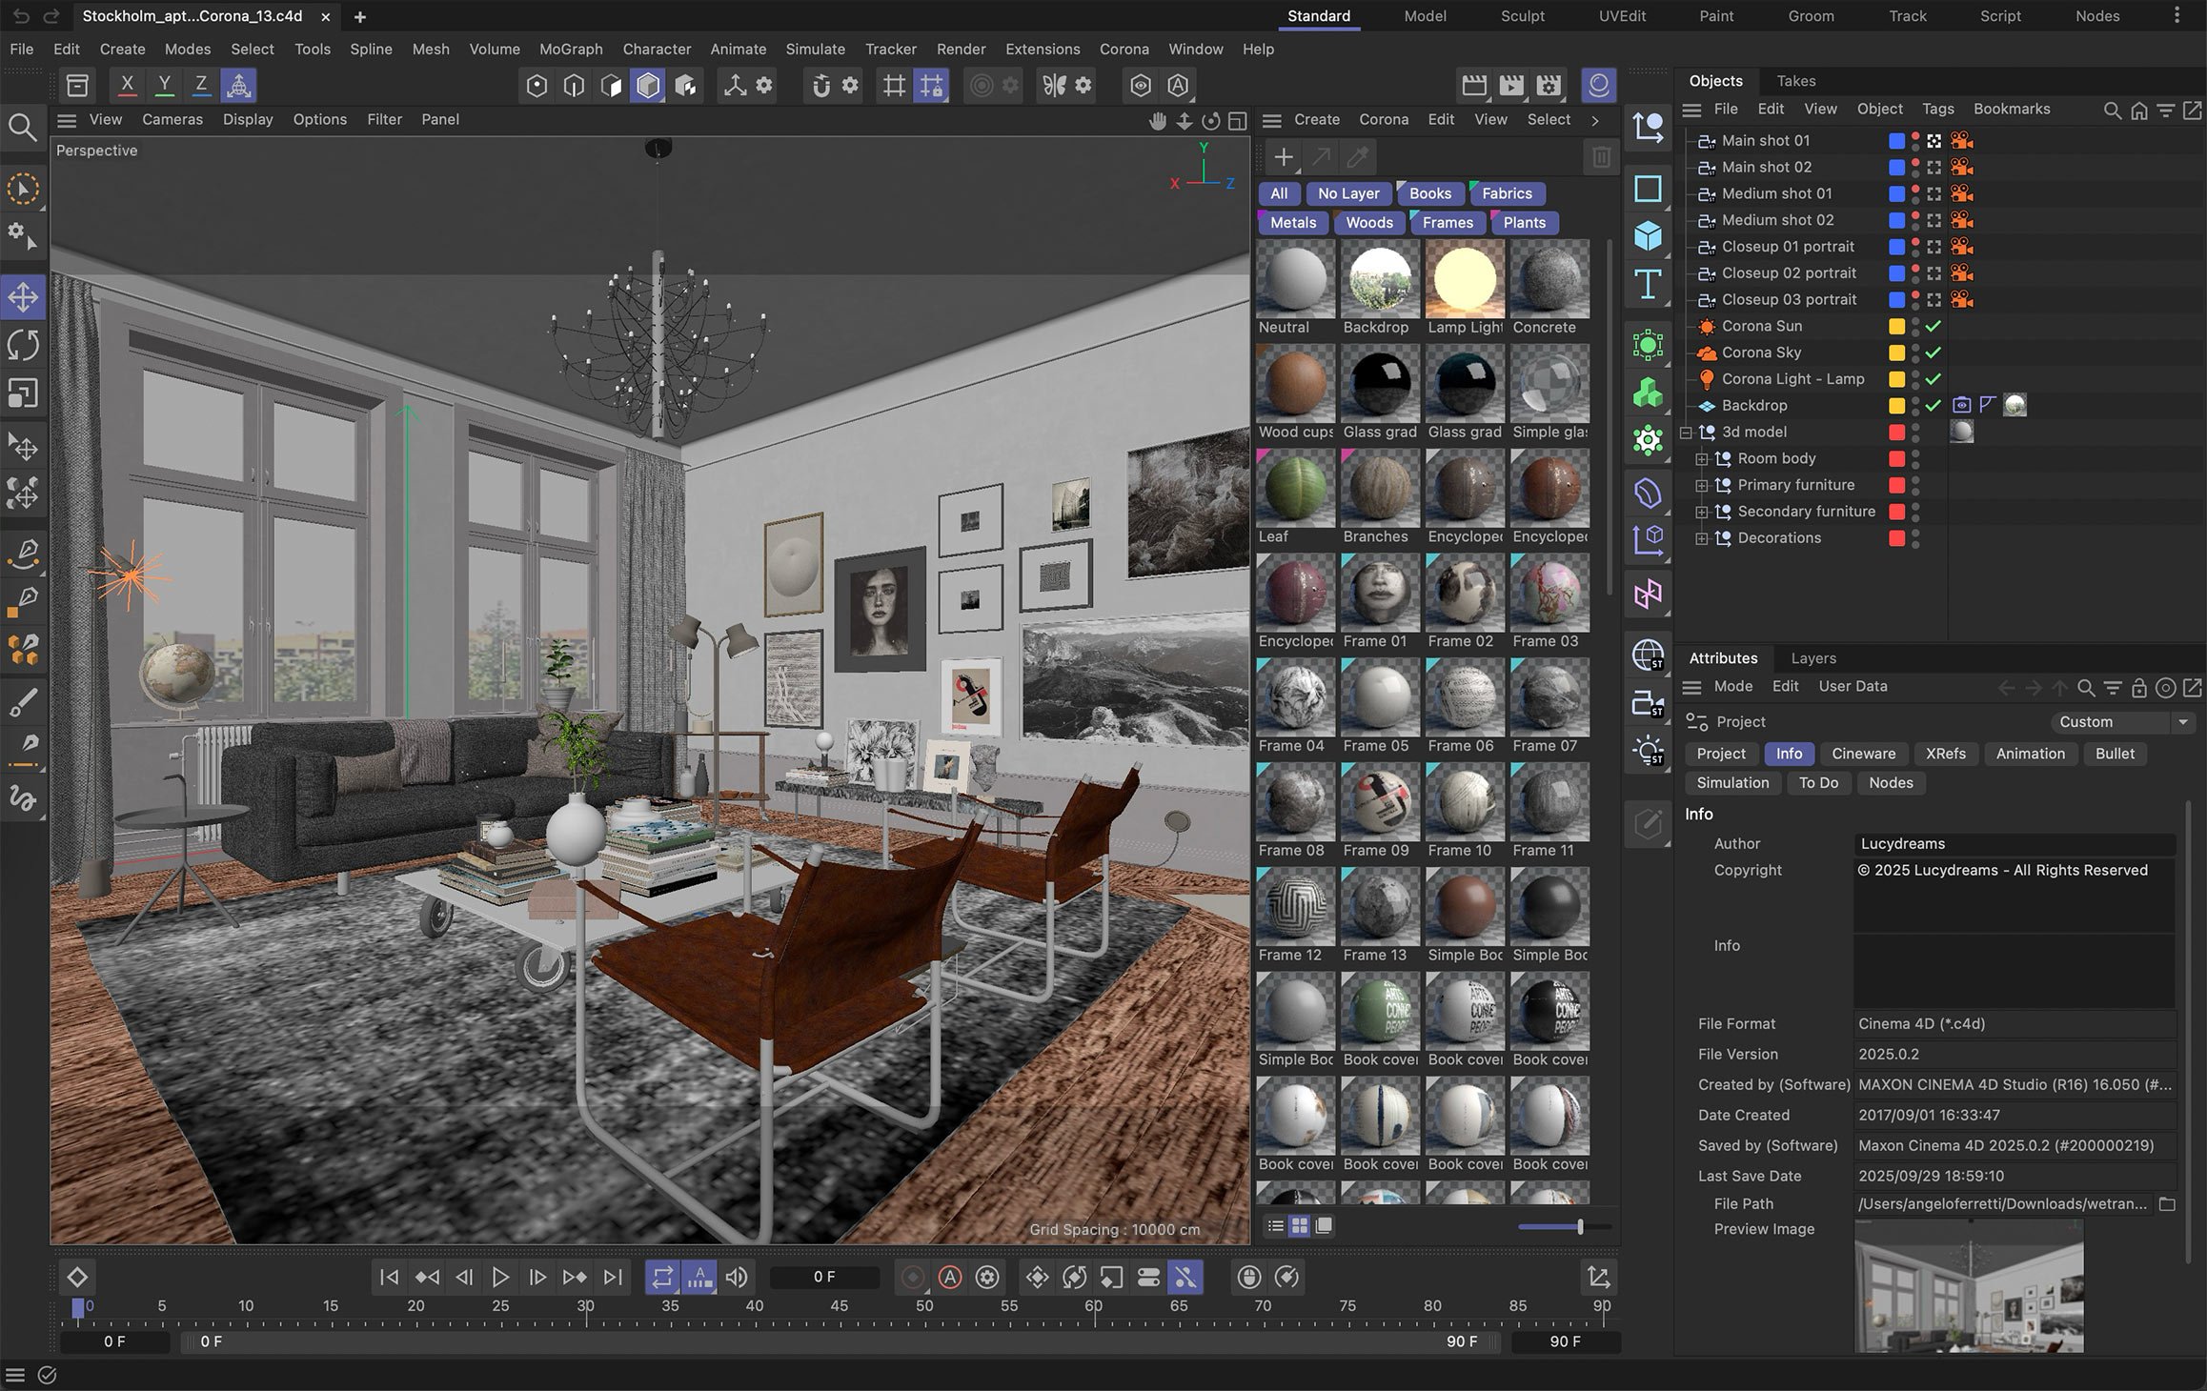Click the Record Active Objects keyframe button
Viewport: 2207px width, 1391px height.
tap(913, 1277)
